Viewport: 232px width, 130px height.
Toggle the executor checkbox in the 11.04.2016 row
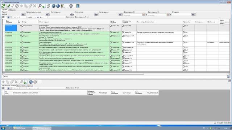pos(123,36)
